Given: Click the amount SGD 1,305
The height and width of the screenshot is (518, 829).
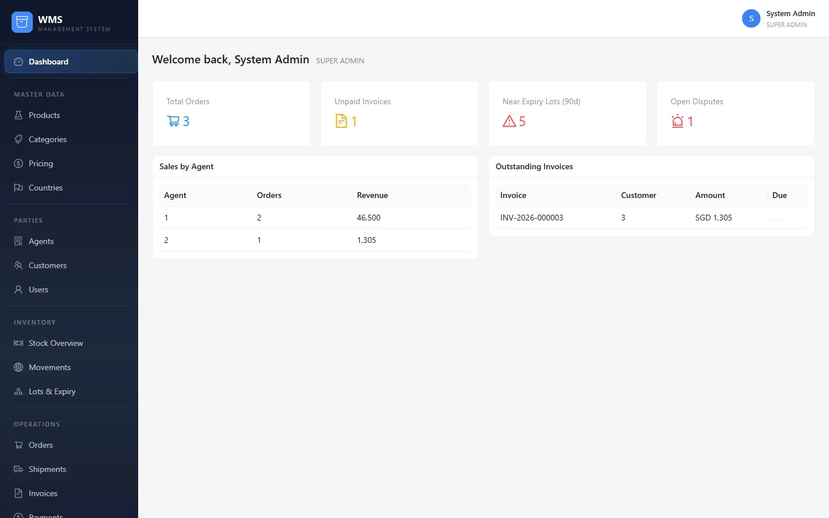Looking at the screenshot, I should [x=713, y=218].
